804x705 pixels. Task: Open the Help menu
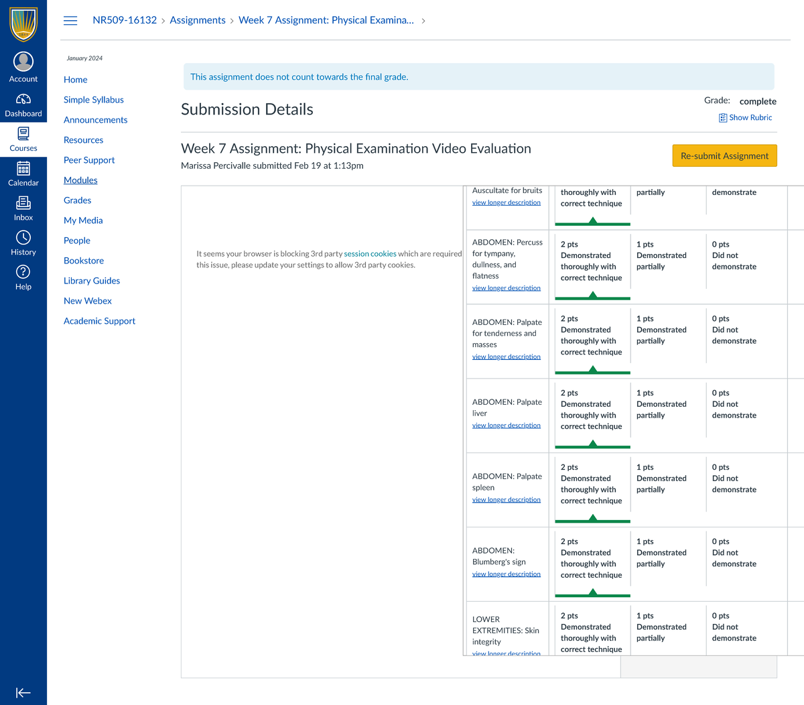23,278
